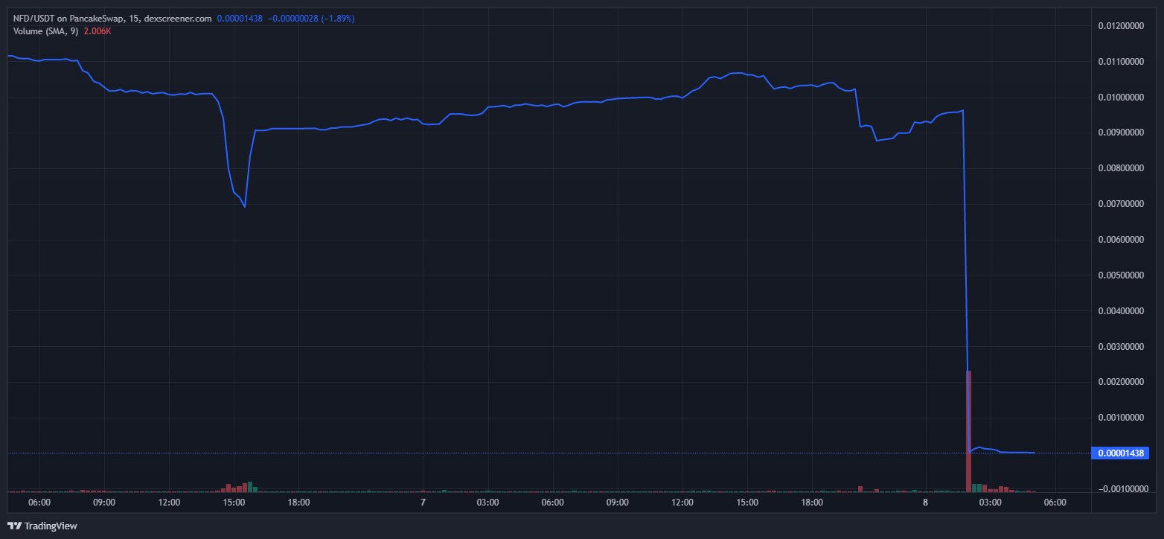The width and height of the screenshot is (1164, 539).
Task: Click the 0.01100000 price axis label
Action: (x=1121, y=62)
